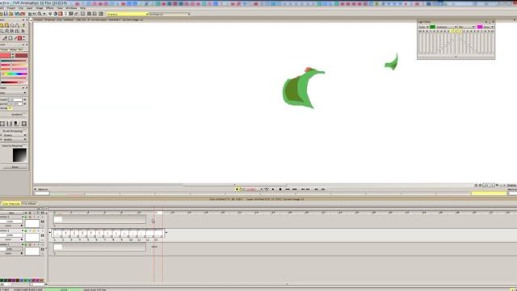The width and height of the screenshot is (517, 291).
Task: Open the Clip menu
Action: [x=21, y=8]
